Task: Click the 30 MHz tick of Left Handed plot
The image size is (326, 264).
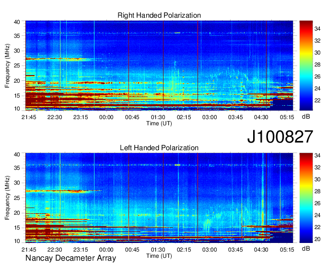Action: (x=17, y=183)
